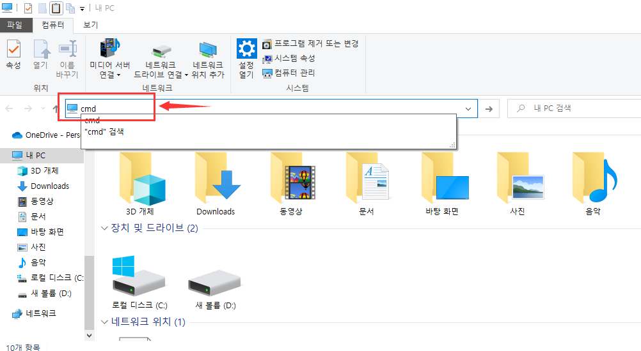Open 컴퓨터 관리 in ribbon

[x=289, y=73]
